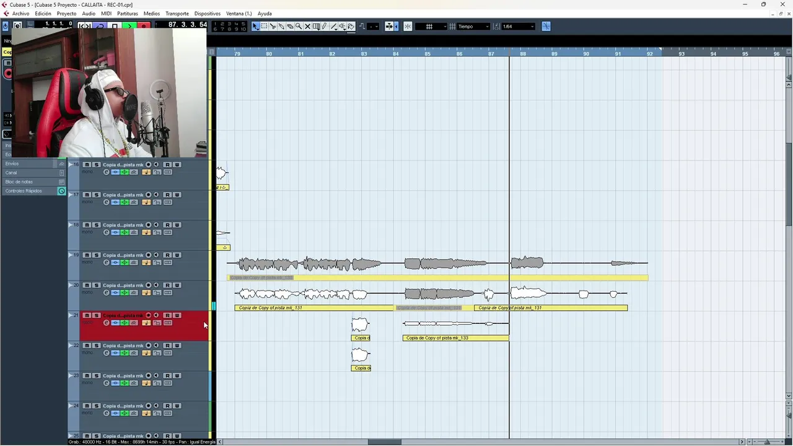This screenshot has width=793, height=446.
Task: Open the Archivo menu
Action: tap(20, 14)
